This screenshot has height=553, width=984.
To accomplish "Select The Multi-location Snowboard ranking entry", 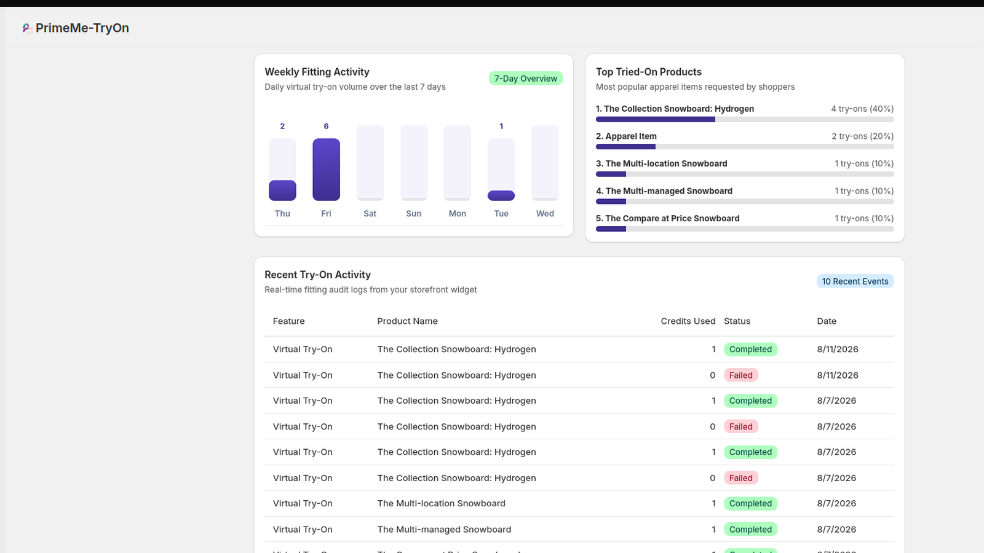I will pyautogui.click(x=745, y=168).
